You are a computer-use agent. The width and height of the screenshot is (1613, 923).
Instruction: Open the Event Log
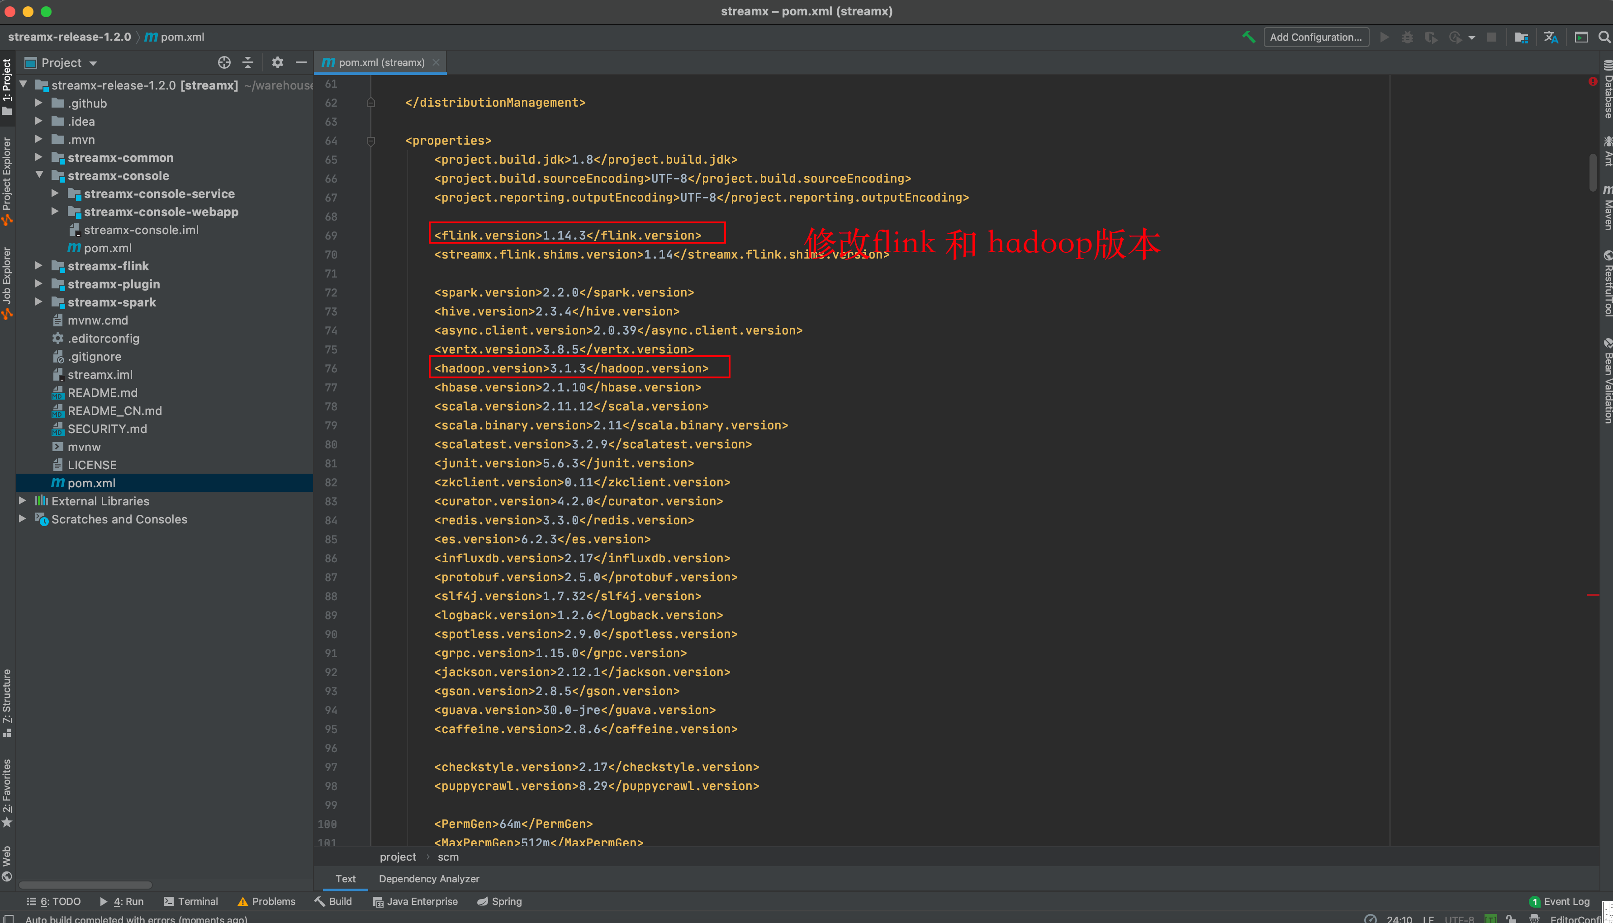(1560, 901)
